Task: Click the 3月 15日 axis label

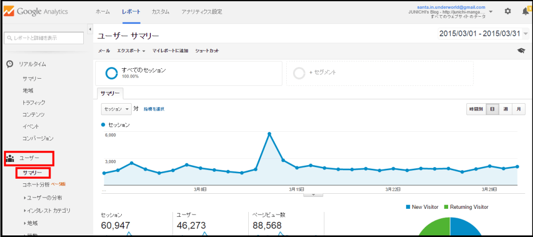Action: point(297,189)
